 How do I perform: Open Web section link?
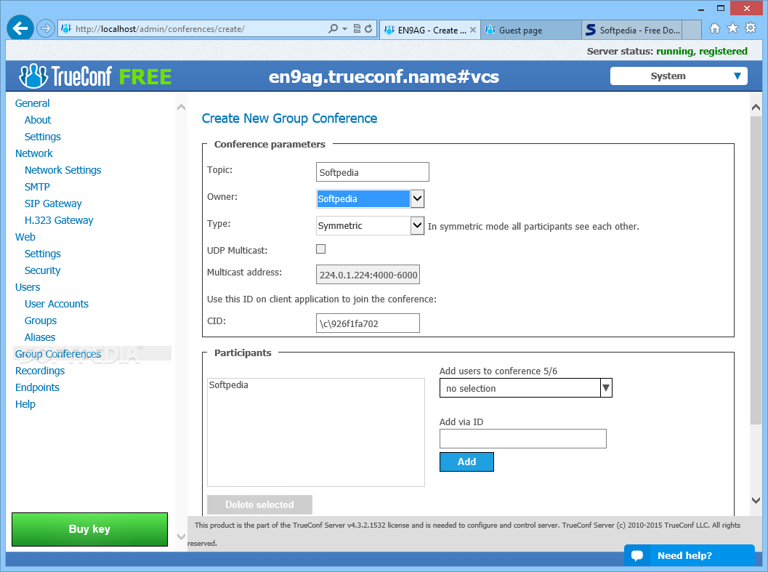click(x=25, y=237)
